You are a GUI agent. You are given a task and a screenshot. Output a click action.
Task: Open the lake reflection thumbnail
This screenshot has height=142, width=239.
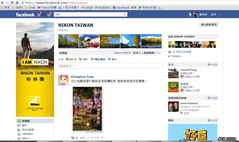coord(151,41)
